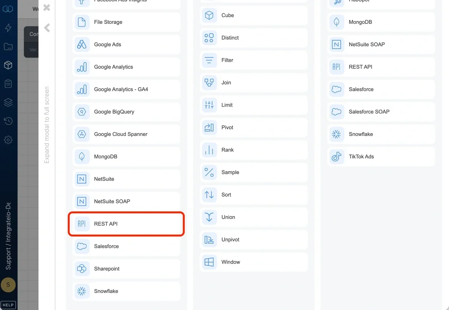Screen dimensions: 449x310
Task: Pick the Rank transformation
Action: (x=254, y=150)
